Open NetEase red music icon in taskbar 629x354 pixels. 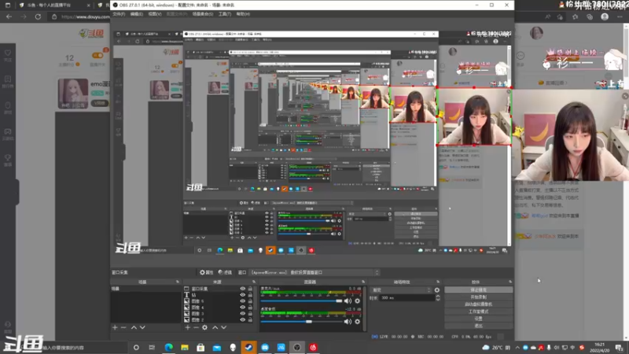click(313, 347)
